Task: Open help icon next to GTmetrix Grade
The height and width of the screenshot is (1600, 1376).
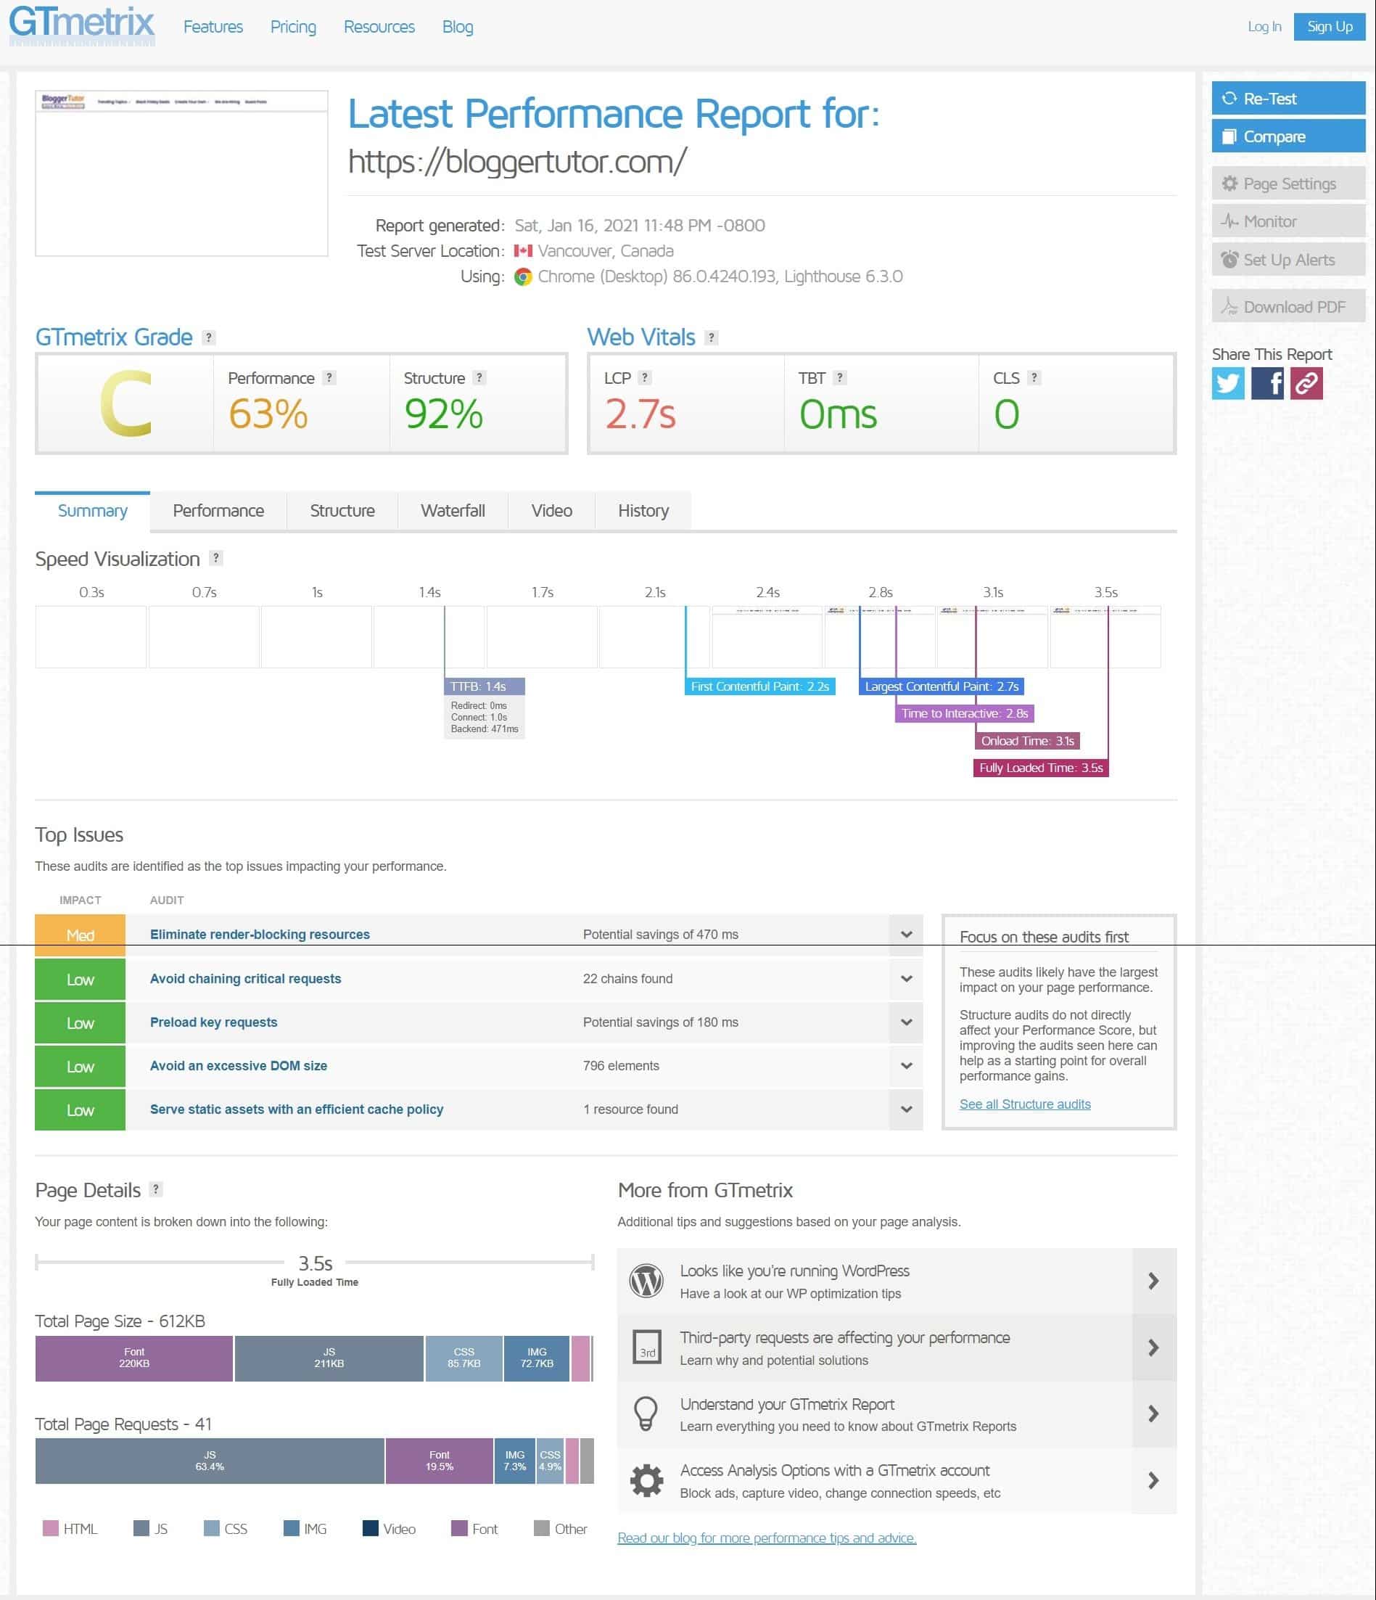Action: pyautogui.click(x=208, y=337)
